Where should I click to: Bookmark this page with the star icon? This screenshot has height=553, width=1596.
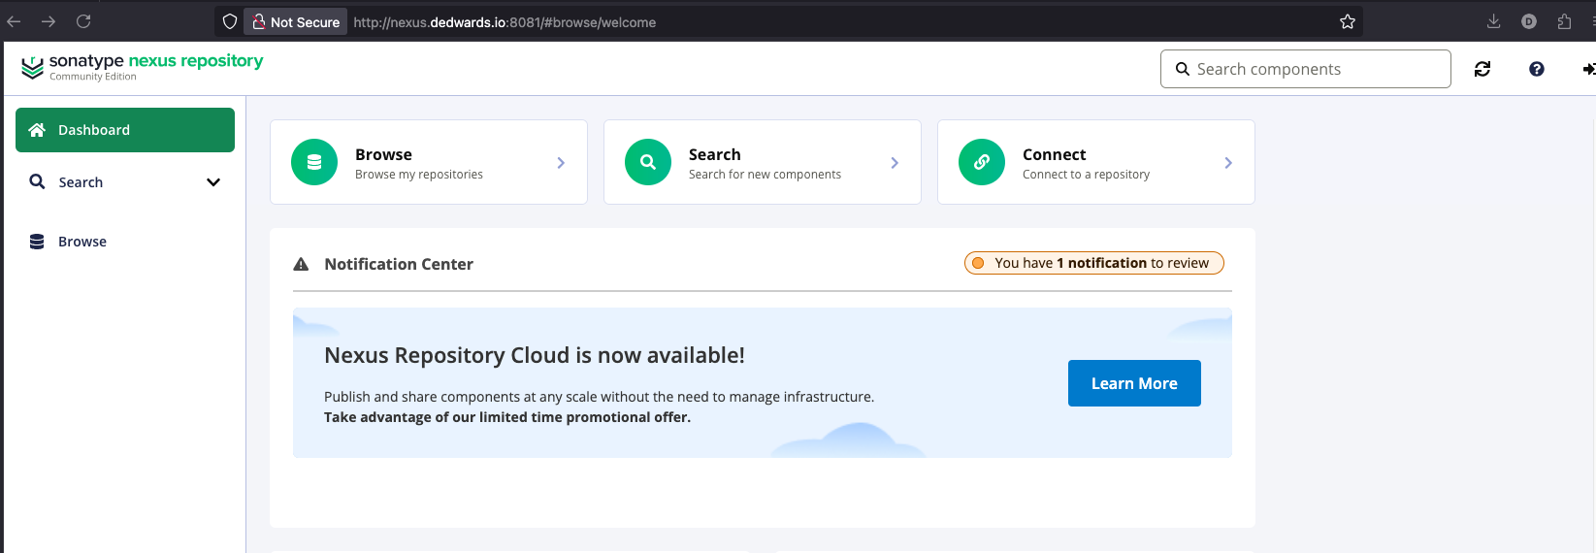point(1348,21)
